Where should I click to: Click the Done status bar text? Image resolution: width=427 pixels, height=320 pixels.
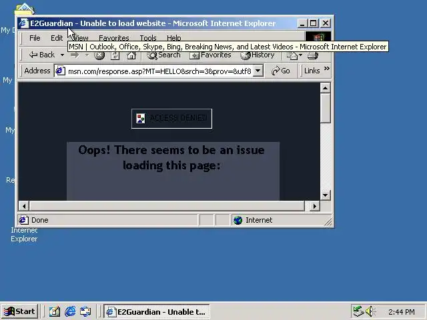40,220
